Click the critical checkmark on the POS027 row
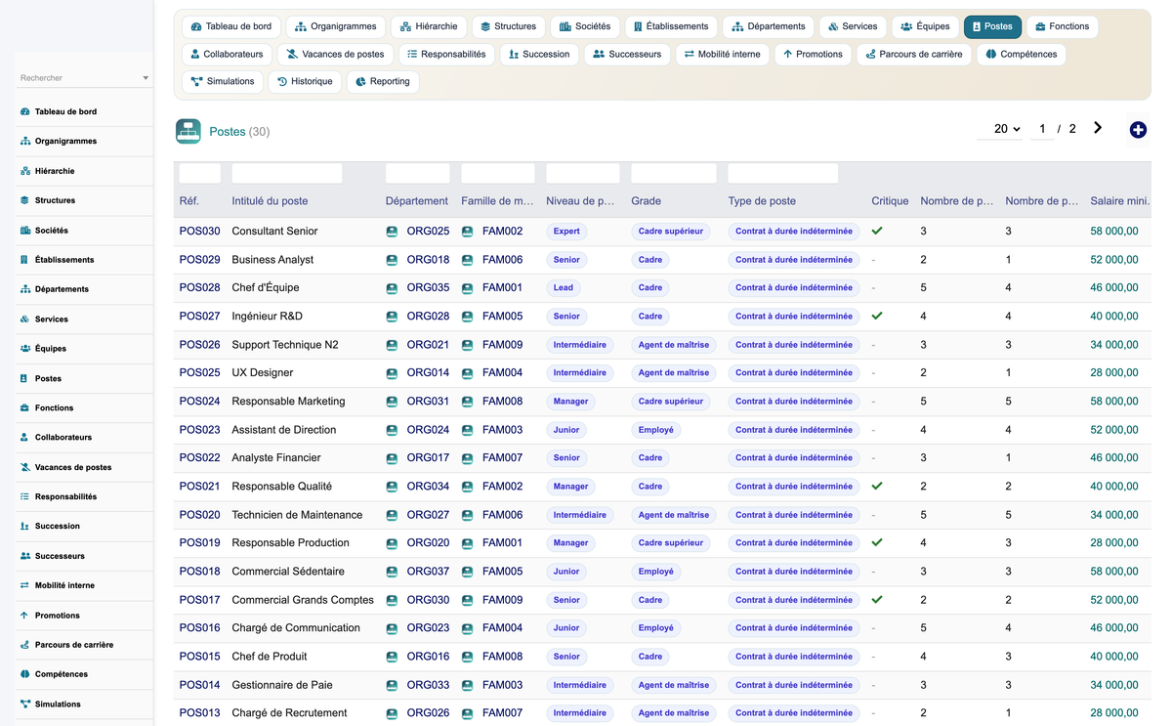 [877, 317]
